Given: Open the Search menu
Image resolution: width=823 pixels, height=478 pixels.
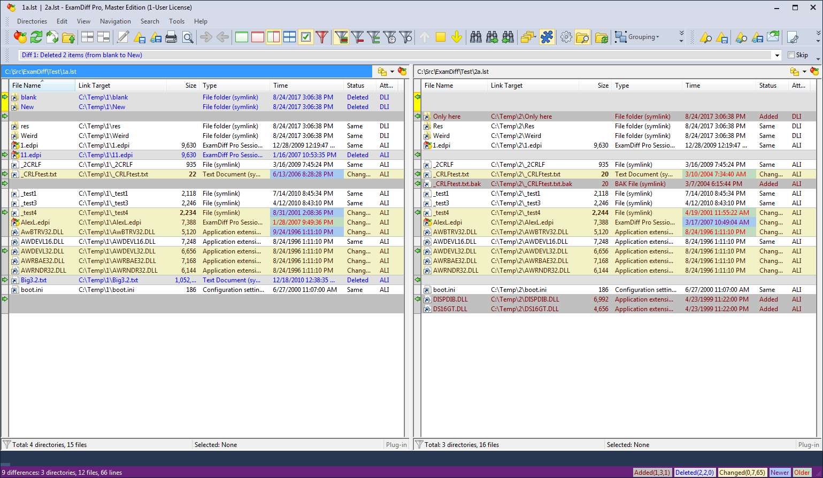Looking at the screenshot, I should pos(150,21).
